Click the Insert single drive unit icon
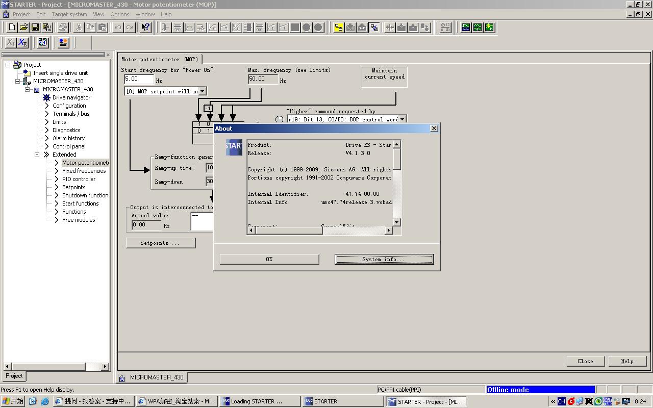This screenshot has width=653, height=408. [27, 73]
